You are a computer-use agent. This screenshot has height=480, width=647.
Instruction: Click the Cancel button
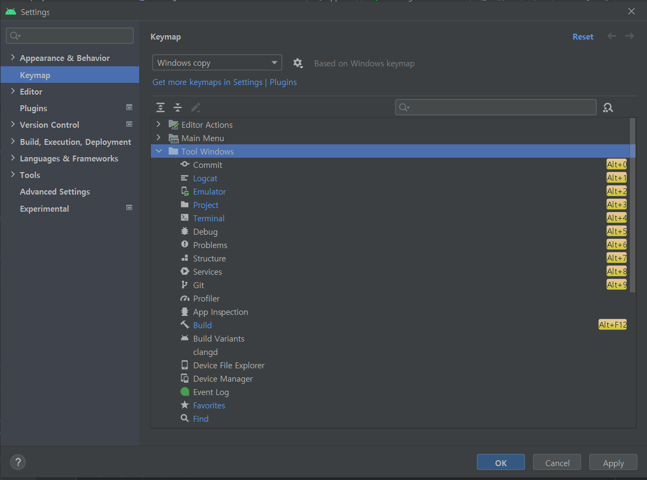pyautogui.click(x=557, y=463)
